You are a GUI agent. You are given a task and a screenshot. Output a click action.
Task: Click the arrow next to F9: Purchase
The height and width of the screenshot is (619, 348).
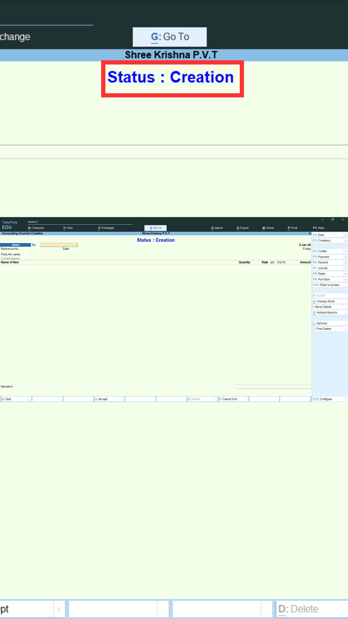click(345, 280)
